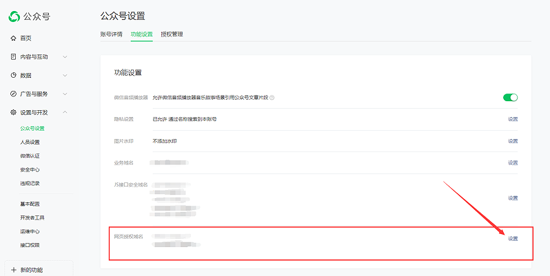Click the 数据 sidebar label
Viewport: 550px width, 276px height.
point(26,75)
